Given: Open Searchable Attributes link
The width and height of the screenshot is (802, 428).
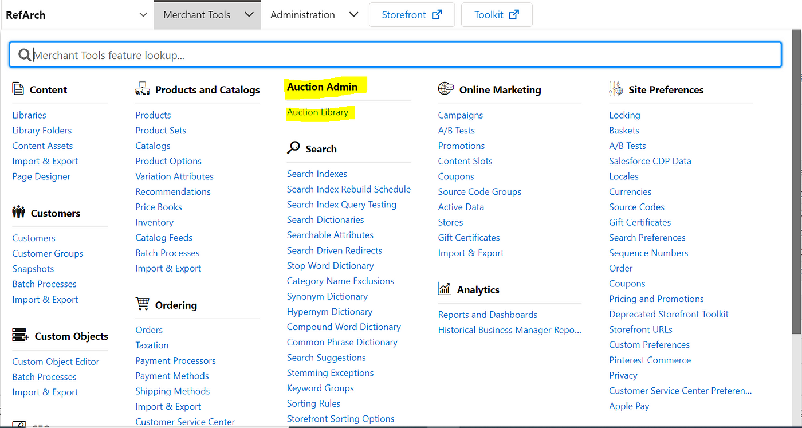Looking at the screenshot, I should click(330, 235).
